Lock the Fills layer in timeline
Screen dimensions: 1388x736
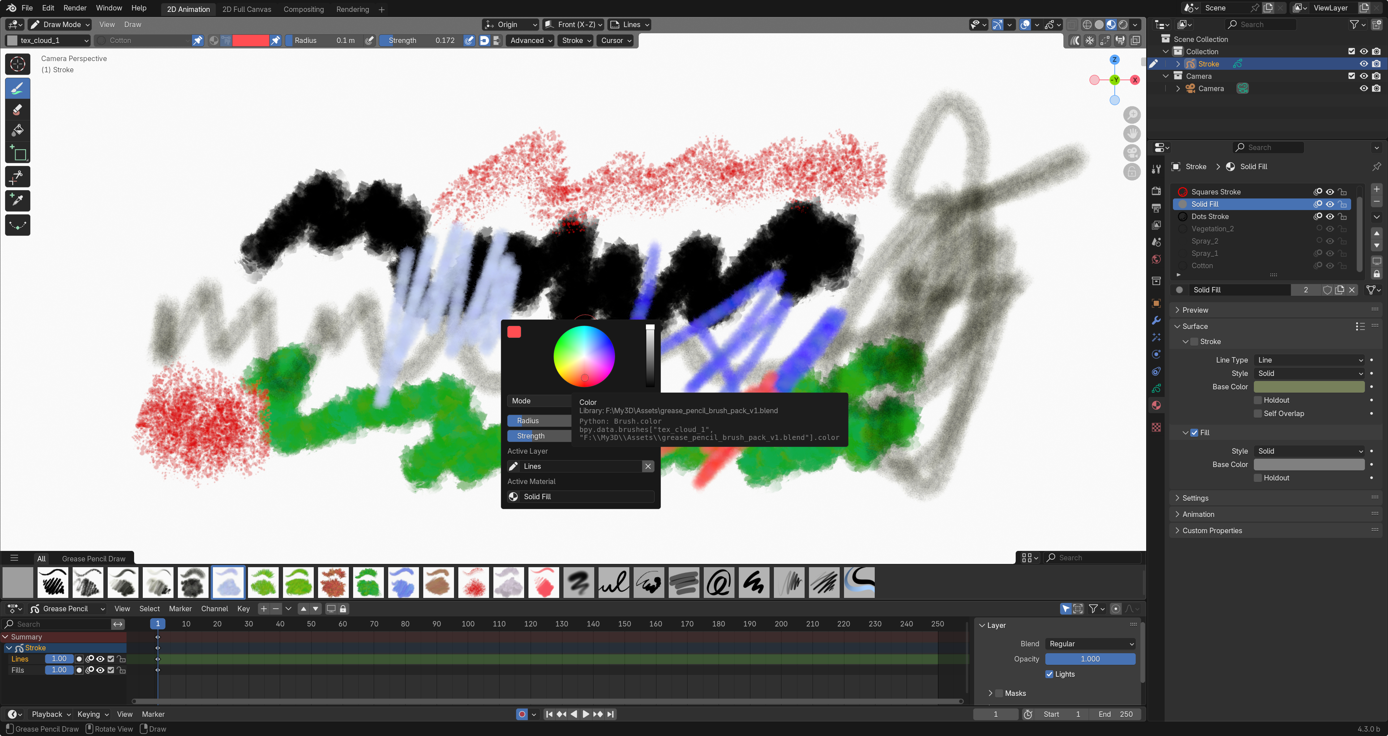122,670
